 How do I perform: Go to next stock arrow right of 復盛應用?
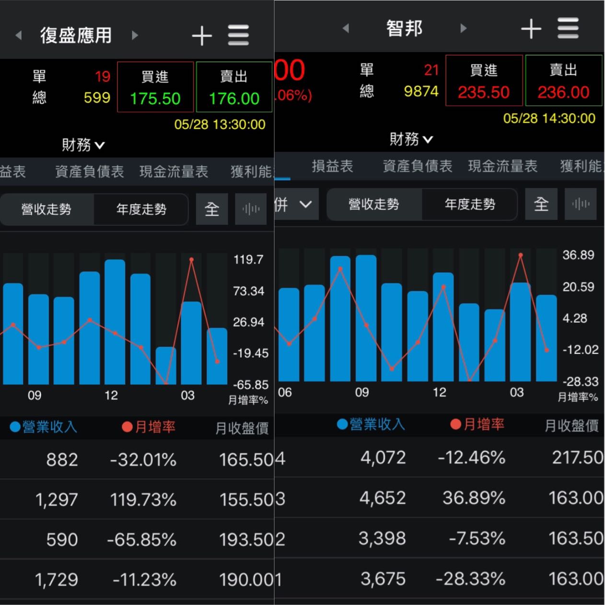pos(135,35)
